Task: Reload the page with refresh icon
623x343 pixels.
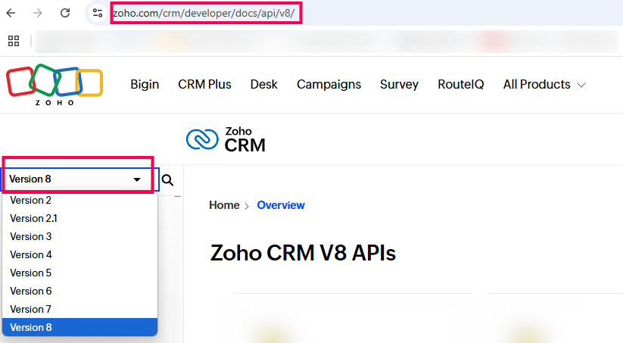Action: (x=65, y=13)
